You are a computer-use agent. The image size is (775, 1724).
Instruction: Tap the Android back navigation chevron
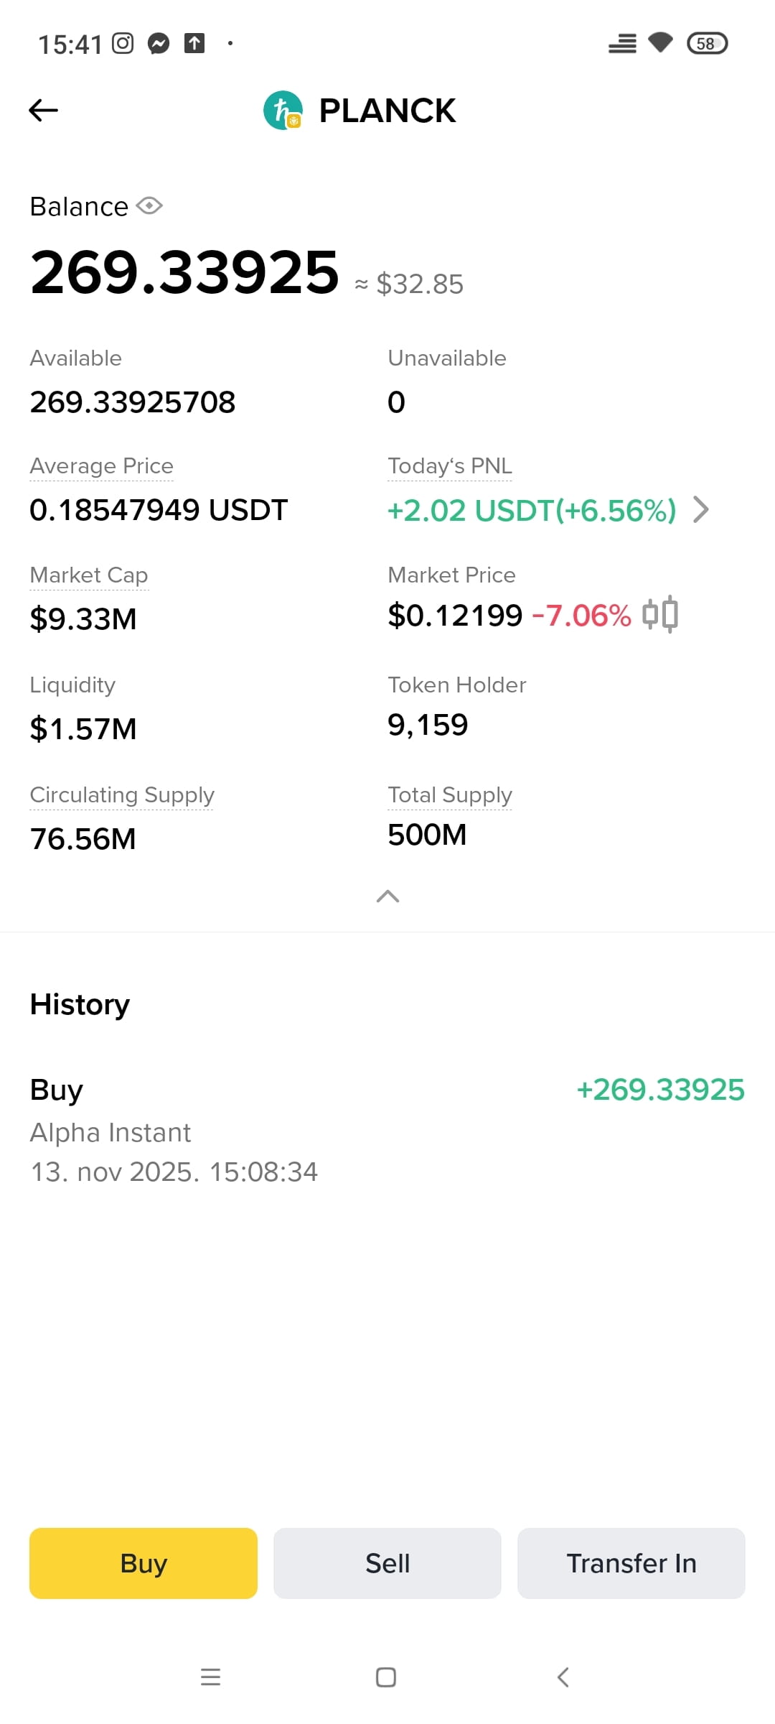[563, 1677]
